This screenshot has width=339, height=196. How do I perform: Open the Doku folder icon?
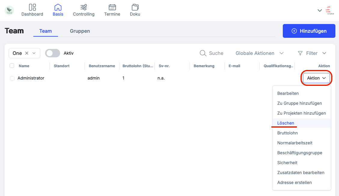click(x=135, y=7)
